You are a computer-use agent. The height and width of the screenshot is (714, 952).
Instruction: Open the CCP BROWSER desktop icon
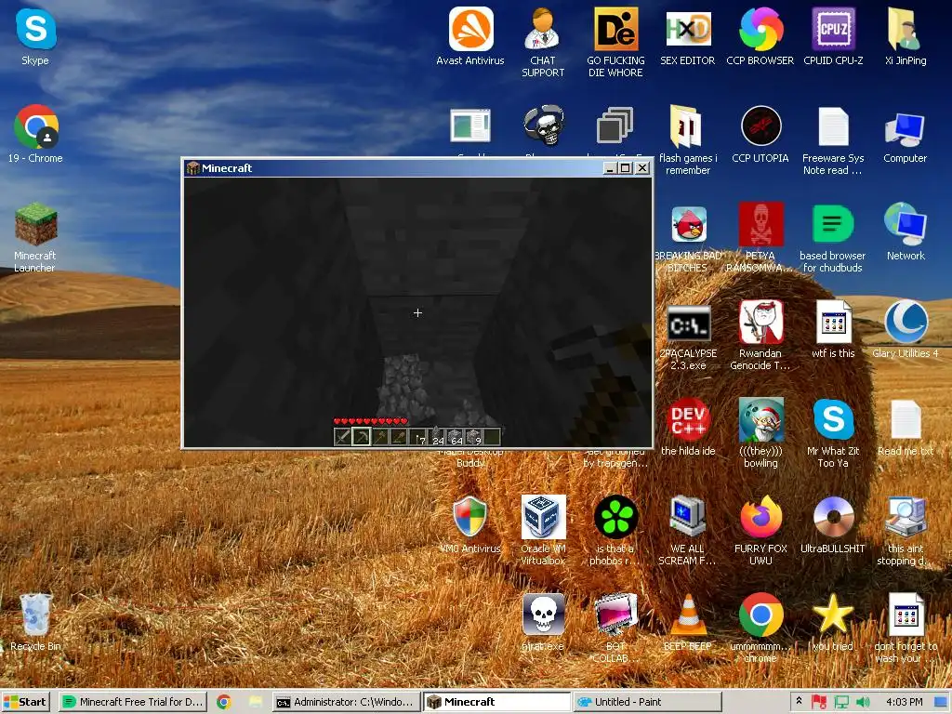(x=760, y=37)
